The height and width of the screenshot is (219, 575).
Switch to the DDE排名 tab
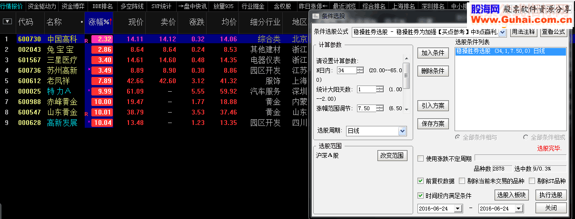(102, 6)
